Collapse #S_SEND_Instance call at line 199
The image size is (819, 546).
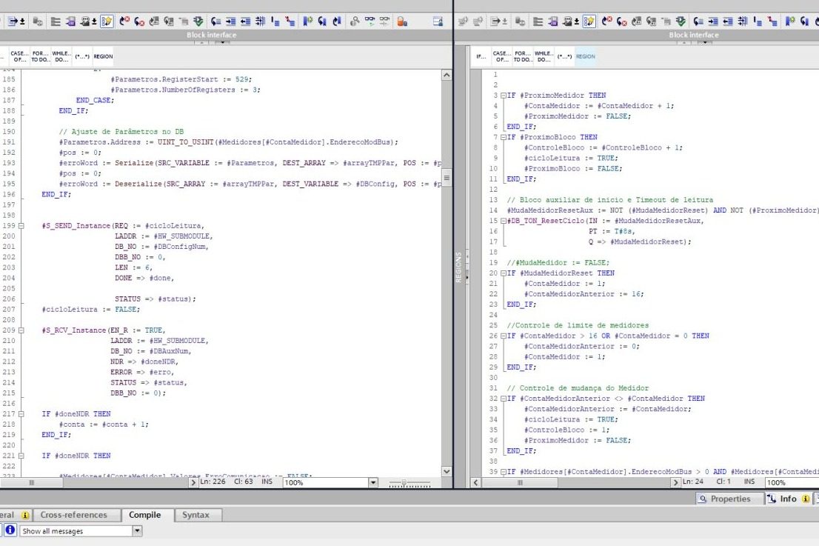point(21,226)
